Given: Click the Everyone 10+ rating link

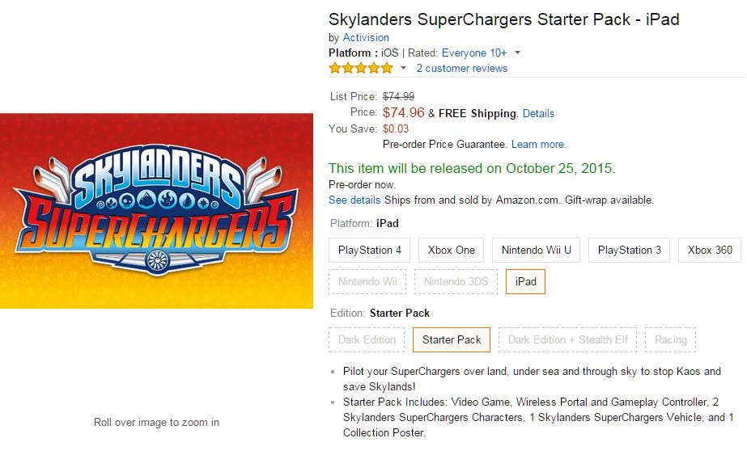Looking at the screenshot, I should coord(474,53).
